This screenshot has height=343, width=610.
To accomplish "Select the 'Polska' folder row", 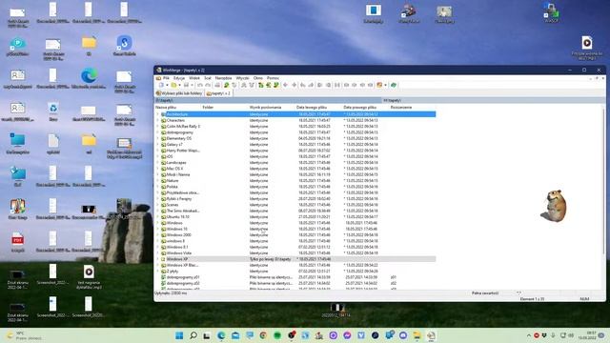I will [x=295, y=187].
